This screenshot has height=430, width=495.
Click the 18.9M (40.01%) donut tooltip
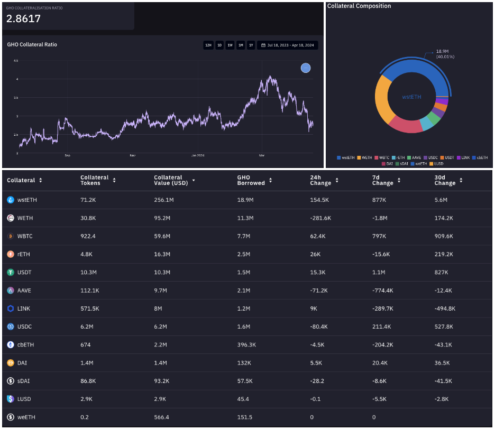(x=445, y=54)
